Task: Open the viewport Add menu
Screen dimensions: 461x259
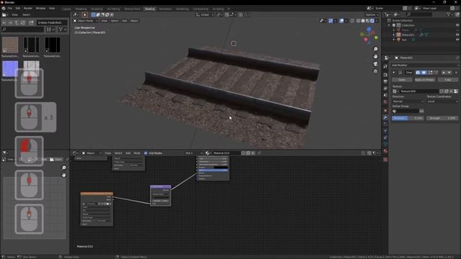Action: (125, 21)
